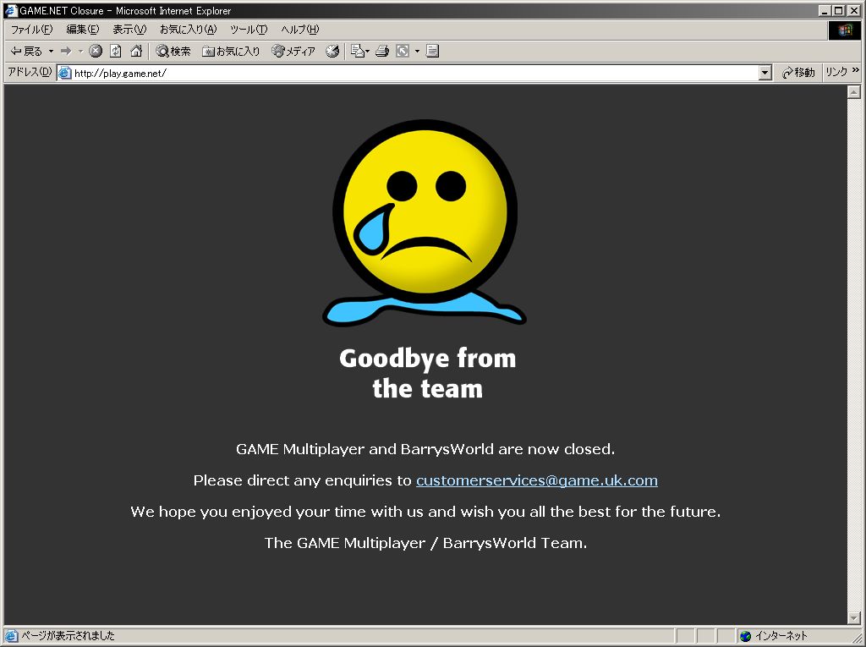Click the page icon in the address bar
The width and height of the screenshot is (866, 647).
64,73
